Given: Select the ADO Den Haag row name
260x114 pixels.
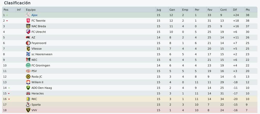Looking at the screenshot, I should [x=42, y=88].
